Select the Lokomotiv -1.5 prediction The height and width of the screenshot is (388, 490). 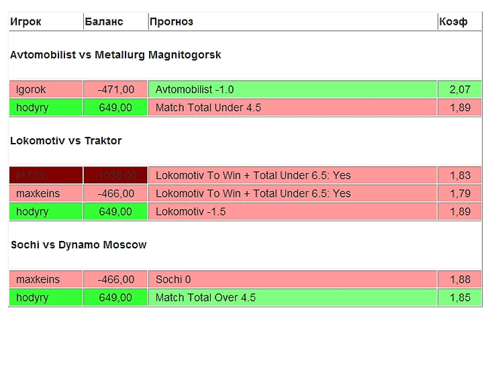(191, 211)
